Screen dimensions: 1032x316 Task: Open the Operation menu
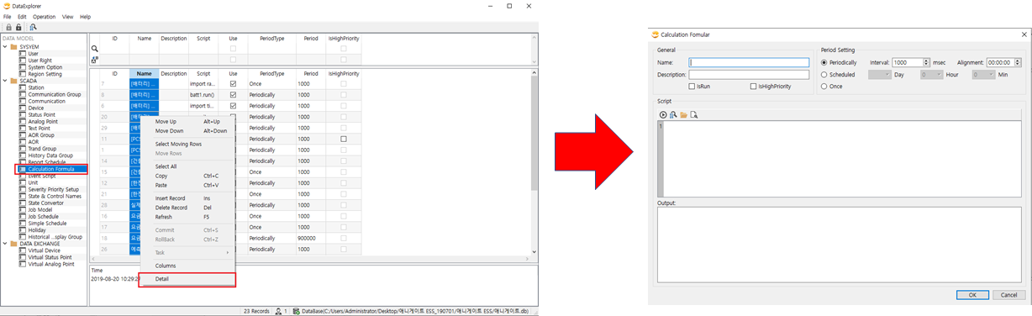tap(44, 17)
